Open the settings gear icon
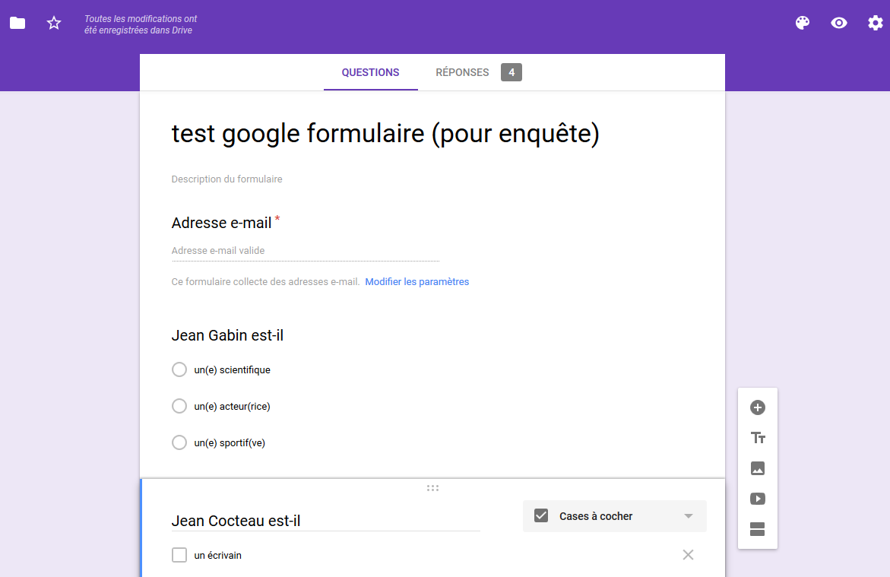The height and width of the screenshot is (577, 890). (876, 23)
